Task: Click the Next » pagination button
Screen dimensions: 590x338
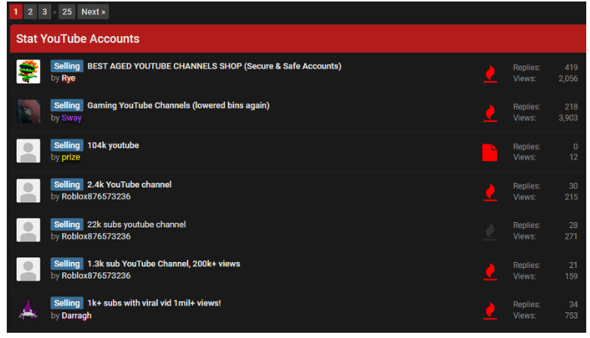Action: pos(93,12)
